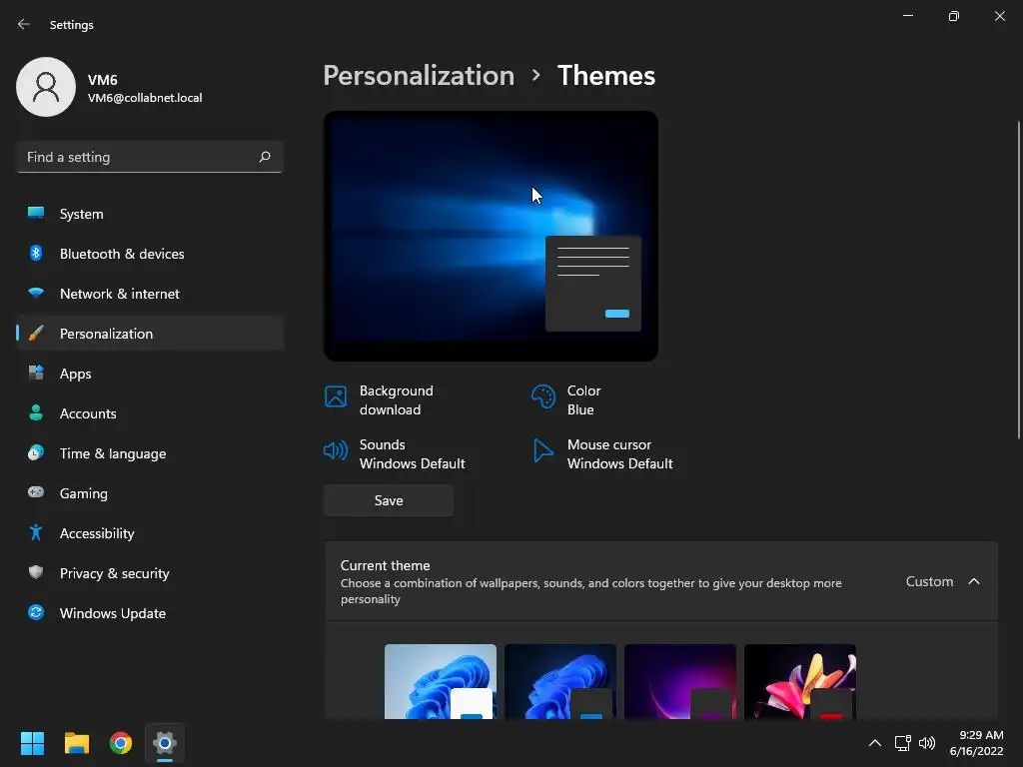Select the Windows dark bloom theme thumbnail
Image resolution: width=1023 pixels, height=767 pixels.
560,681
